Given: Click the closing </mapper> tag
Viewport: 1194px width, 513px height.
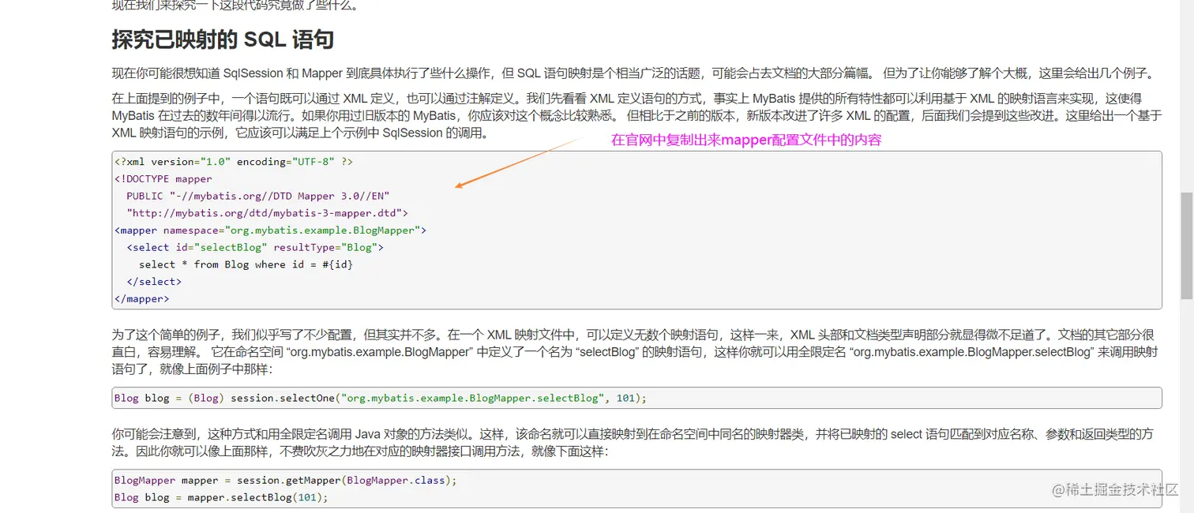Looking at the screenshot, I should point(141,298).
